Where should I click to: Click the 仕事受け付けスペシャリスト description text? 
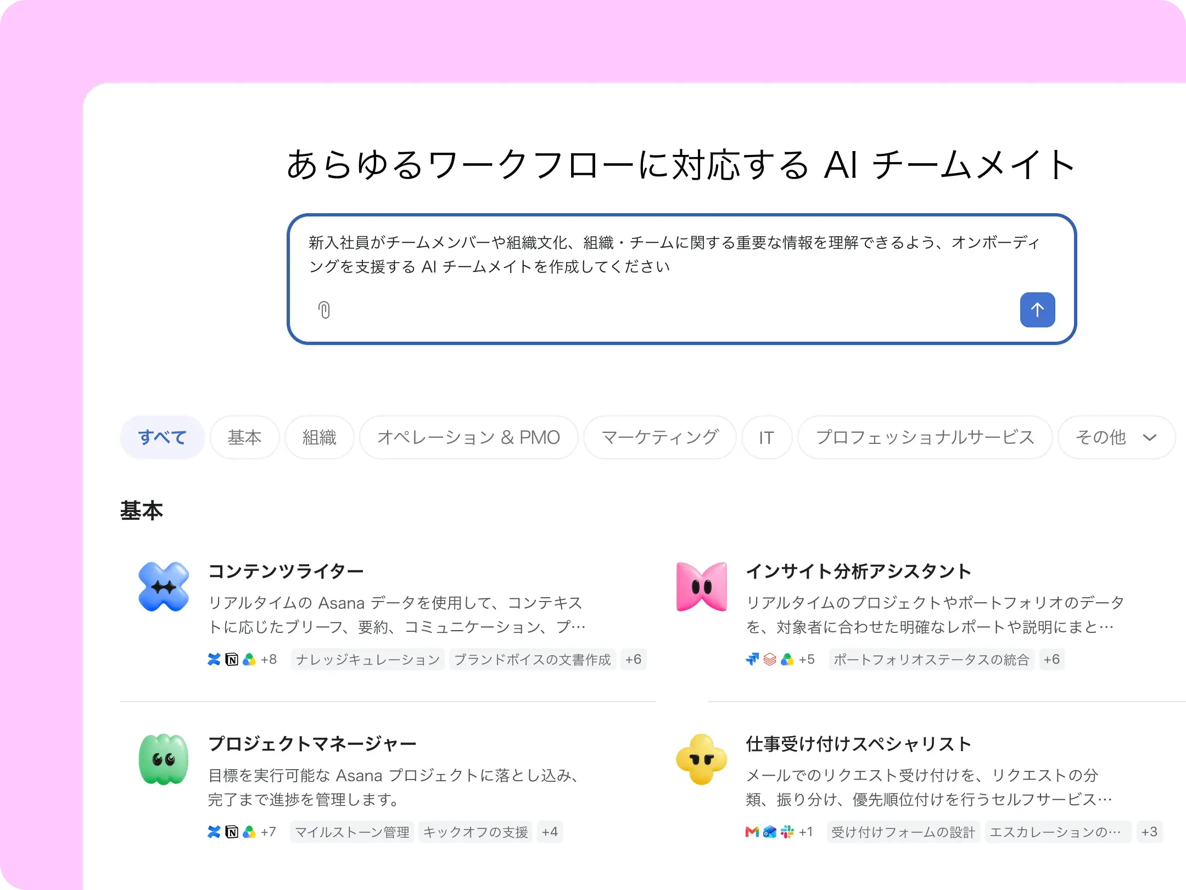[x=929, y=787]
